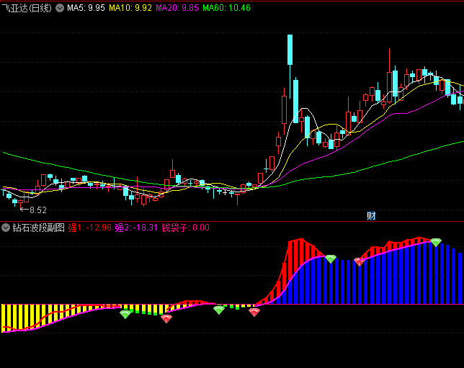Click the first red diamond signal on the left

tap(166, 318)
